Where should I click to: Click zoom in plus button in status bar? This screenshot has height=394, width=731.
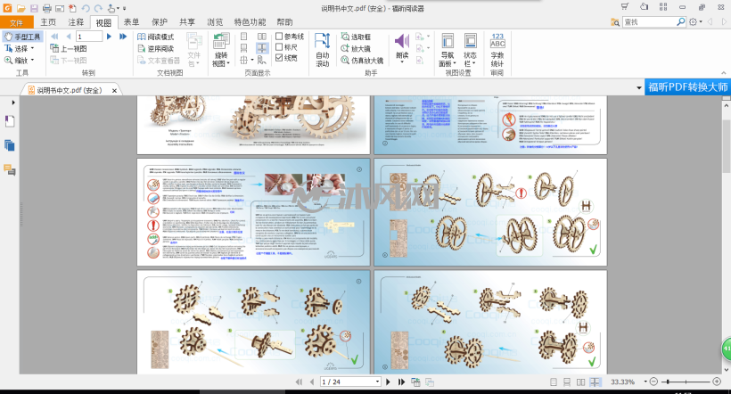tap(717, 382)
